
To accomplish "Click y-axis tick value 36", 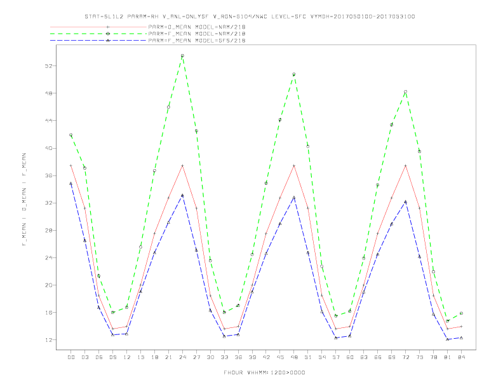I will (x=49, y=175).
